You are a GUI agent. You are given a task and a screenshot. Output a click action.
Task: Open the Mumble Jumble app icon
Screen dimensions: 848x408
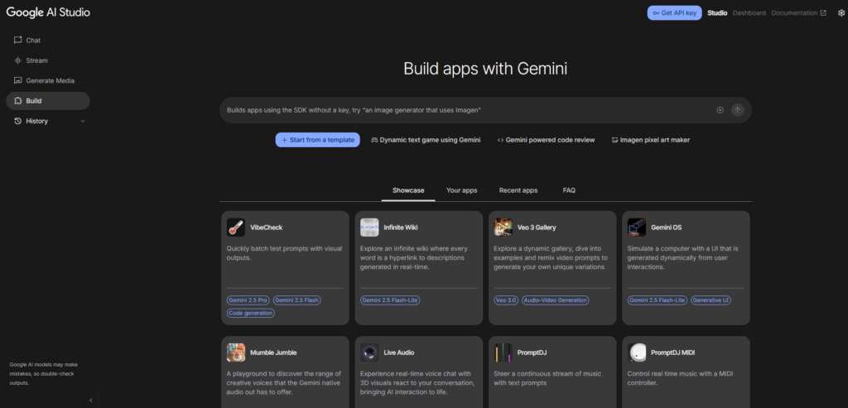coord(236,353)
